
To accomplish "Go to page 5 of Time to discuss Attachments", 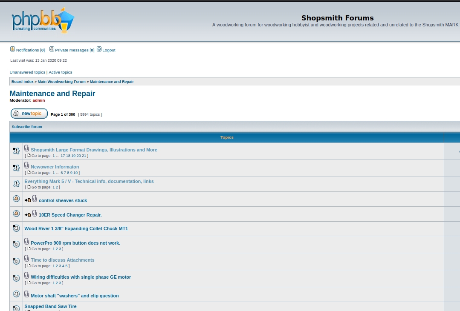I will (x=67, y=266).
